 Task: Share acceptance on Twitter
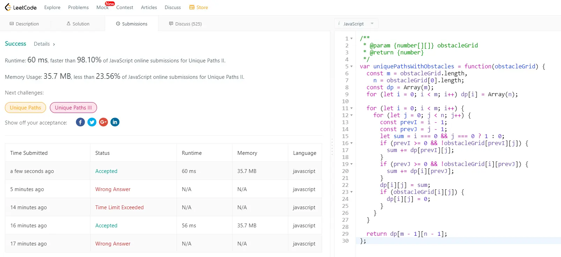click(92, 122)
